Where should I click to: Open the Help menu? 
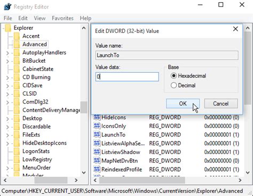85,18
